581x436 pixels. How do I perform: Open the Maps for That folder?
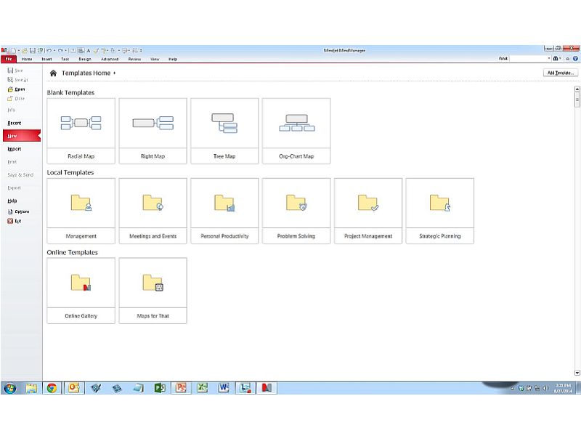point(153,291)
